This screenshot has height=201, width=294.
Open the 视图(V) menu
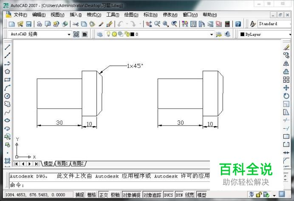pos(57,14)
